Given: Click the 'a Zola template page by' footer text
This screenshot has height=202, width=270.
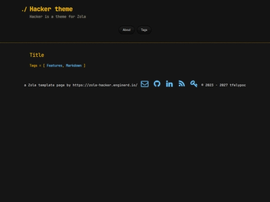Looking at the screenshot, I should pos(47,85).
